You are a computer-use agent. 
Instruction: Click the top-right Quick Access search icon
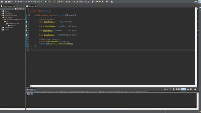coord(192,2)
